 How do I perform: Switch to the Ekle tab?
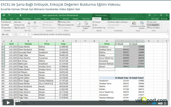point(18,19)
